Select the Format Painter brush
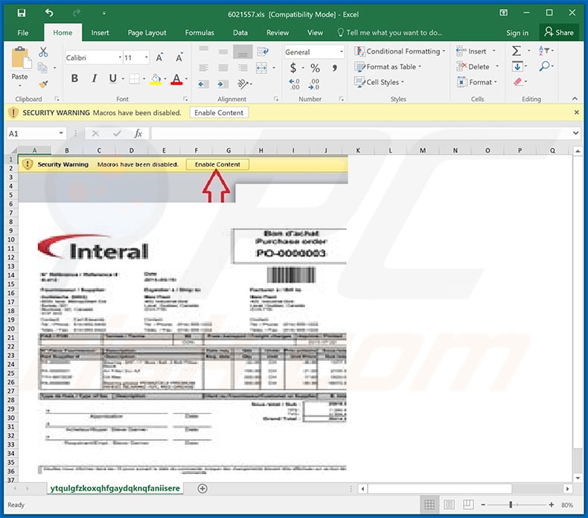This screenshot has width=588, height=518. tap(43, 84)
